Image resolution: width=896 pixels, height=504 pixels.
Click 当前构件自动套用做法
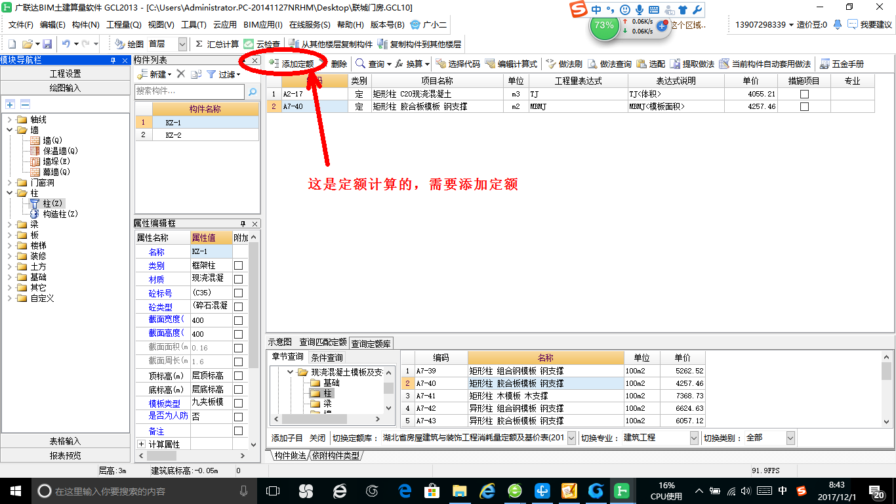[x=765, y=64]
